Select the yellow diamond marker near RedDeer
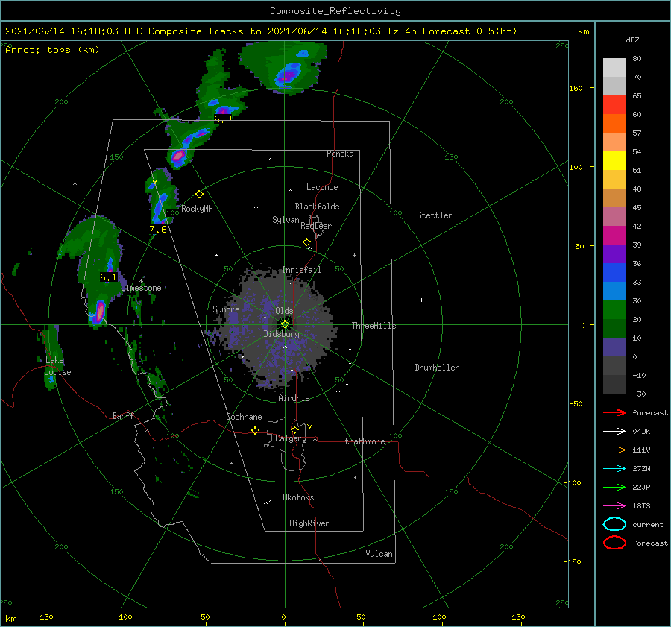The width and height of the screenshot is (671, 627). [307, 242]
